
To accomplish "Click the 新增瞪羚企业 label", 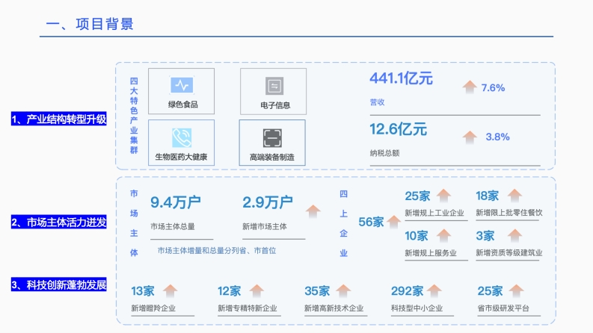I will pos(153,308).
